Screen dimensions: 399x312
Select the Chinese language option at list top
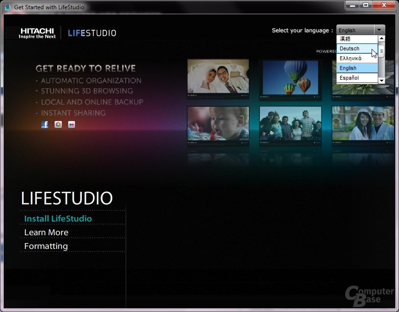point(357,39)
